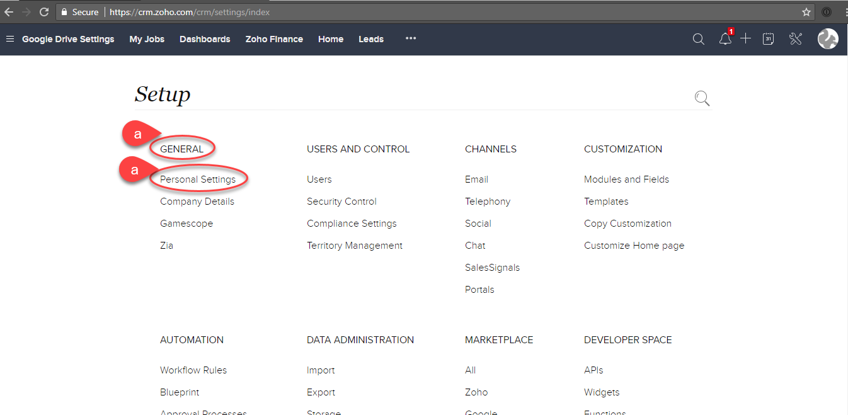Reload the page with refresh icon

click(44, 12)
